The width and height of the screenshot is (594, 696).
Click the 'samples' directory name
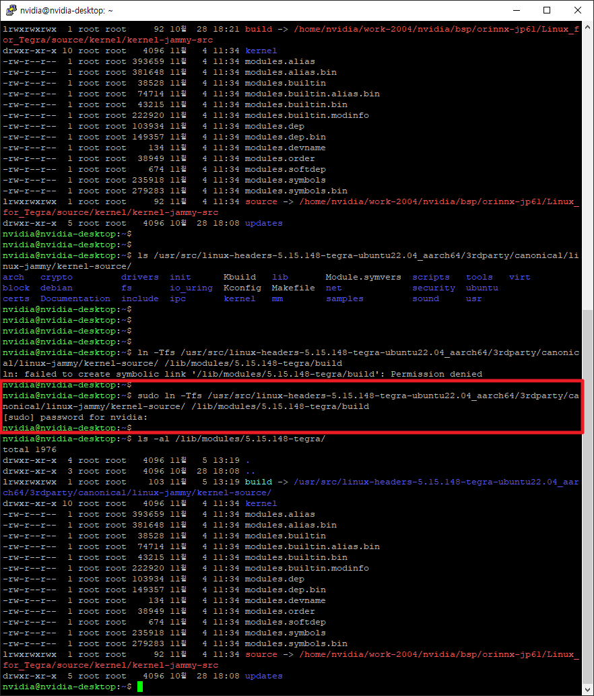(345, 298)
